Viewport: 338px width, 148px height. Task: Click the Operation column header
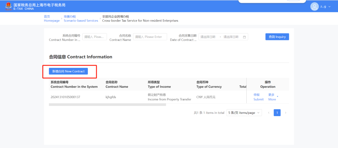coord(268,84)
